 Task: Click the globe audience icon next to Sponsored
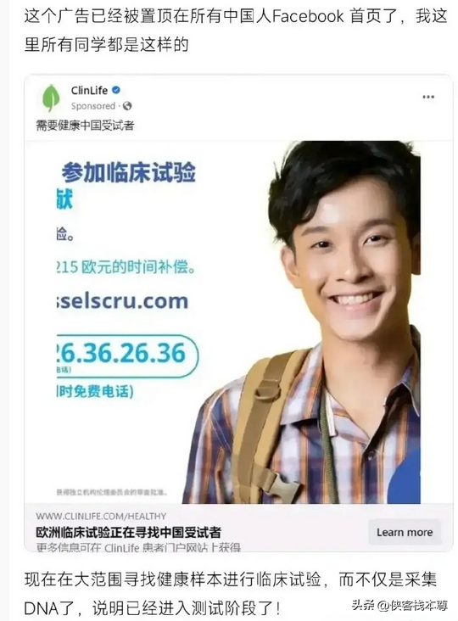pos(127,106)
